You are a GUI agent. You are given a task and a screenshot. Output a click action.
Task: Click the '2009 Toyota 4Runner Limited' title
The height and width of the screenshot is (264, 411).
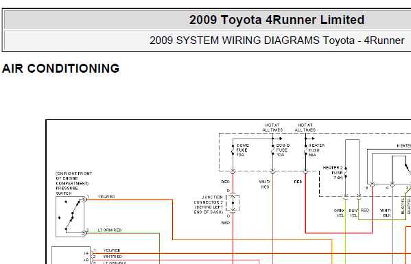click(x=277, y=20)
